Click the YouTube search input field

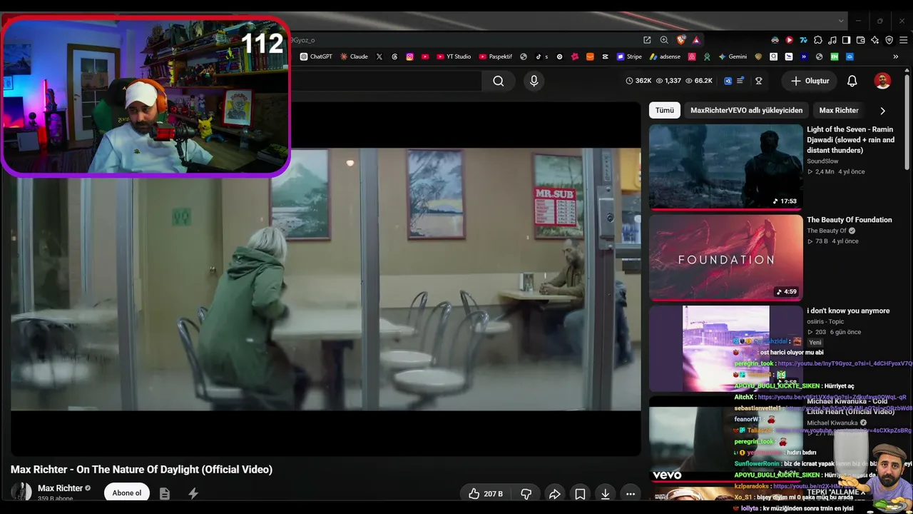click(385, 81)
